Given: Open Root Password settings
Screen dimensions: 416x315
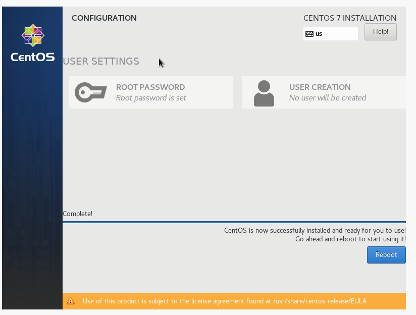Looking at the screenshot, I should (150, 92).
